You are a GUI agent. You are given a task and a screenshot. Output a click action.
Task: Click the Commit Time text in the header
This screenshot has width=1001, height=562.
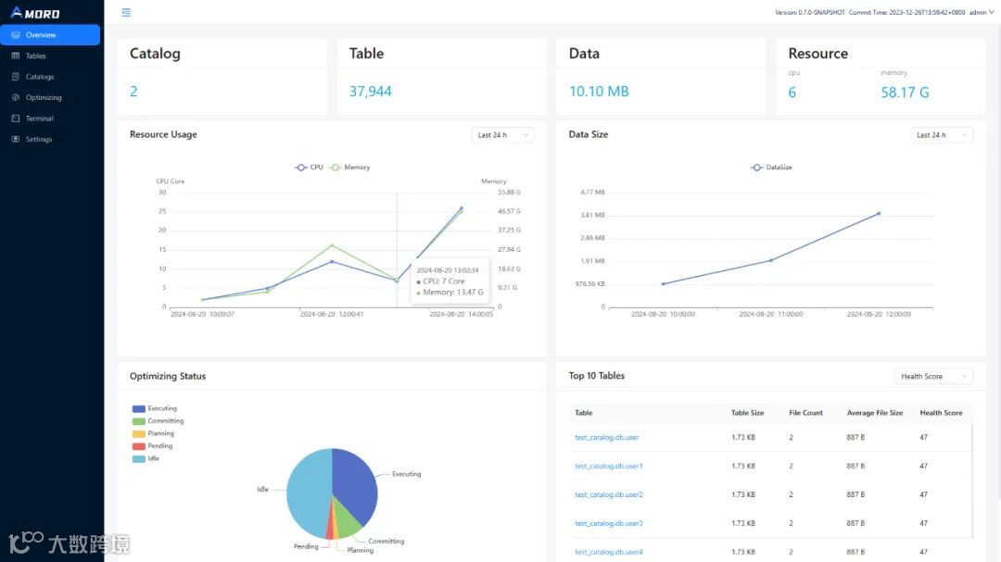point(906,12)
